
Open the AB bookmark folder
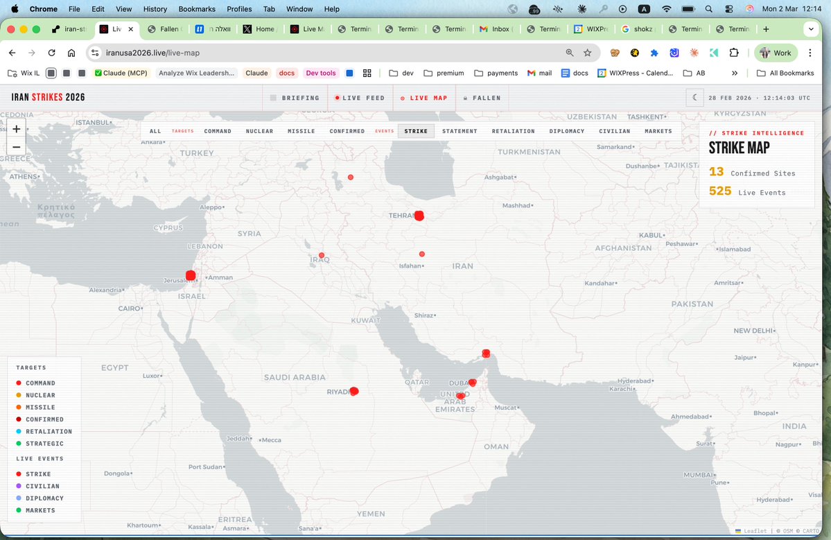694,73
